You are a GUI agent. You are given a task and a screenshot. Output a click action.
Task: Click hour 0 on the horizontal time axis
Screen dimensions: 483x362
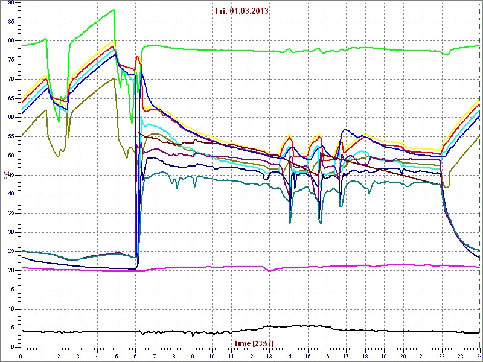click(x=21, y=356)
